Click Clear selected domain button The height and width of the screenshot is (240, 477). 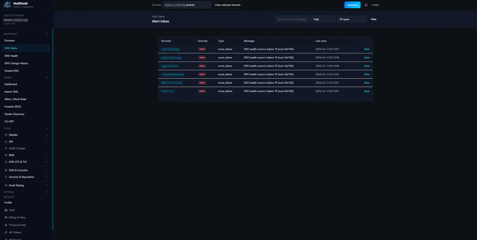coord(228,5)
